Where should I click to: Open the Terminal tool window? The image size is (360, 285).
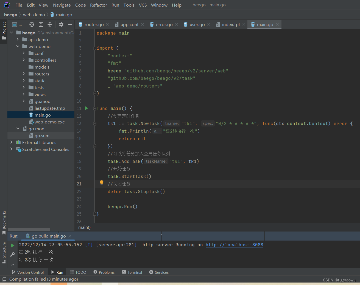tap(132, 272)
